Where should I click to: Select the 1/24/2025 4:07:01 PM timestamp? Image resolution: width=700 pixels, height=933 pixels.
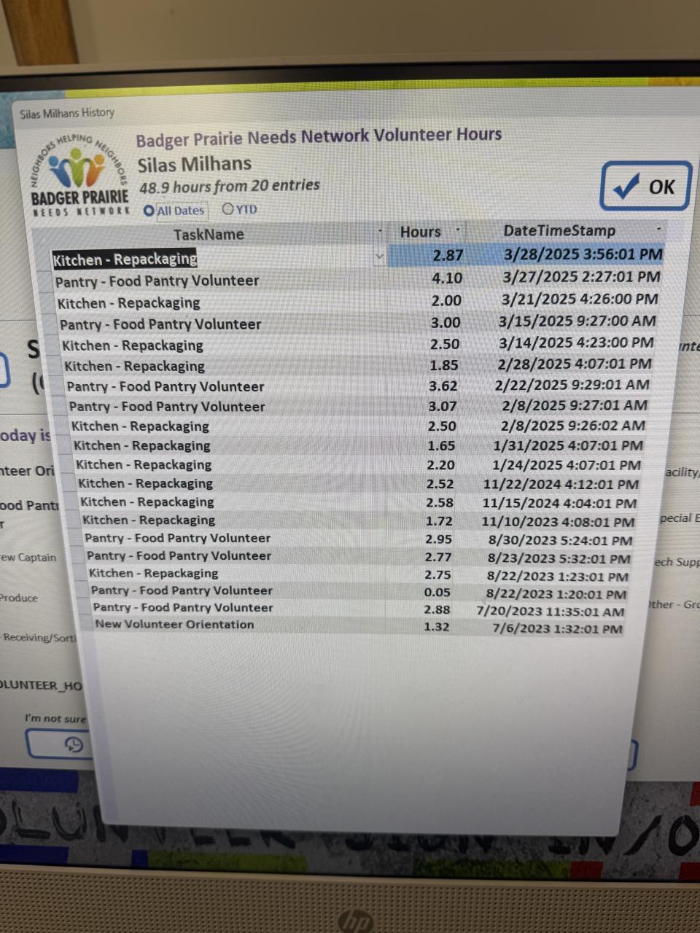tap(567, 464)
